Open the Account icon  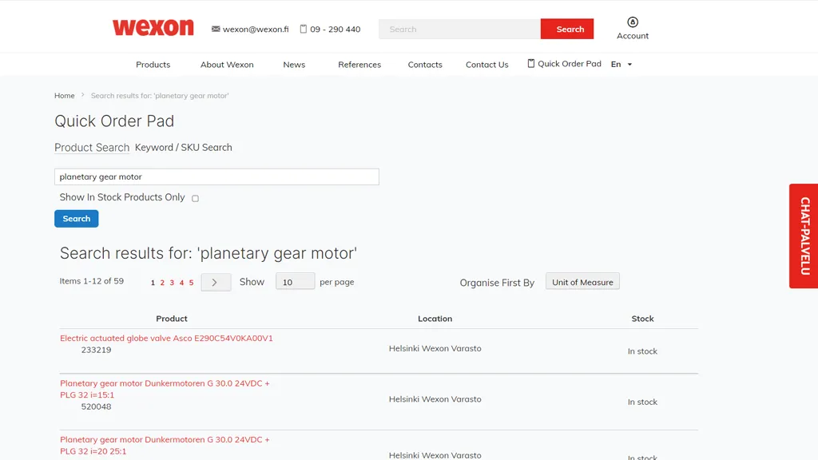point(633,22)
